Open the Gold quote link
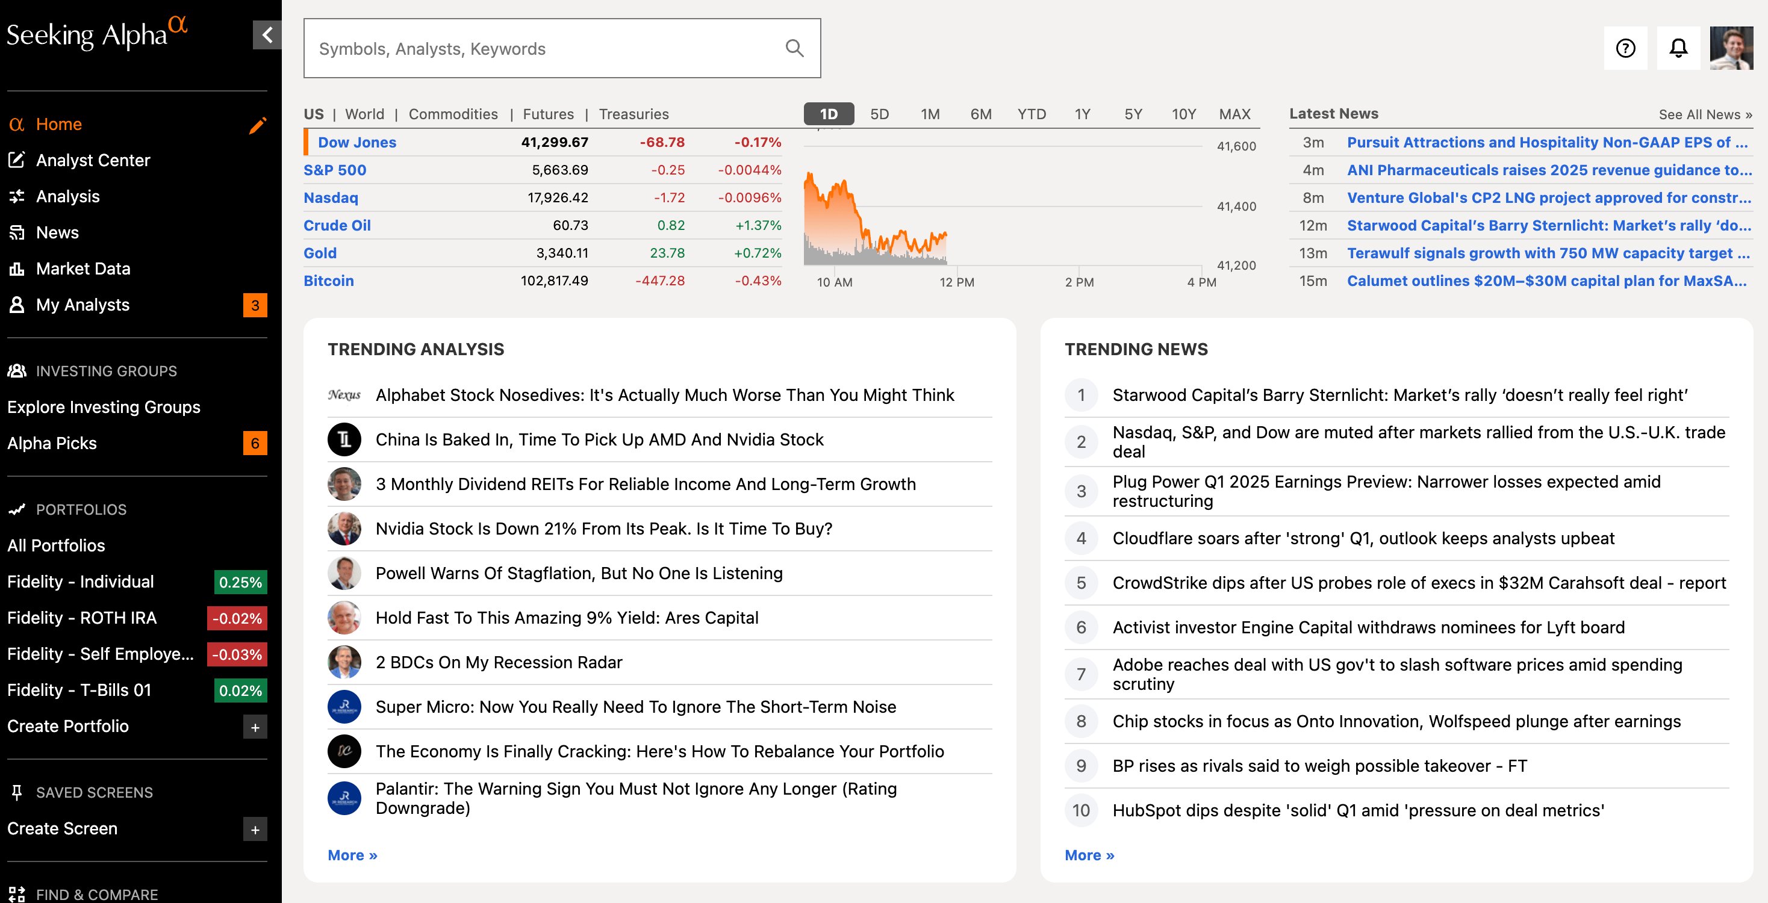Image resolution: width=1768 pixels, height=903 pixels. coord(320,252)
